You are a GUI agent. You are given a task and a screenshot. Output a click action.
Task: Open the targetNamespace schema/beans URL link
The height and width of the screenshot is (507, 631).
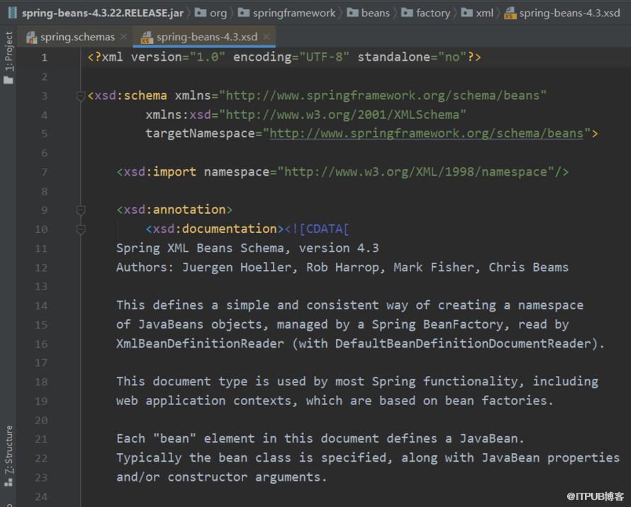(x=426, y=133)
